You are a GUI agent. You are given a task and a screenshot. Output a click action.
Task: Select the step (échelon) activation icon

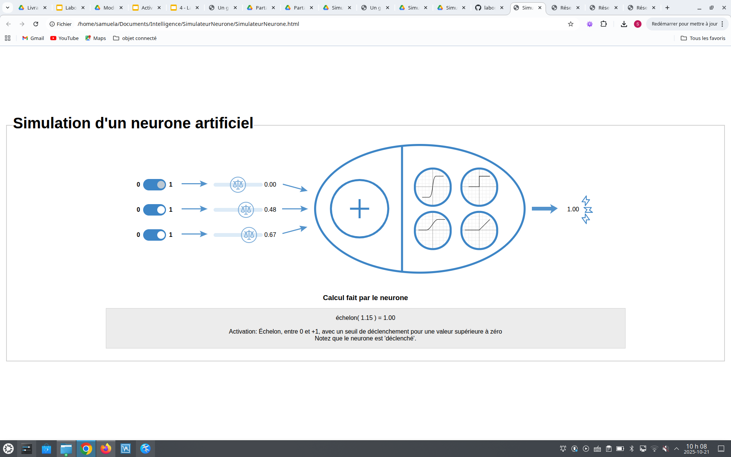[479, 187]
